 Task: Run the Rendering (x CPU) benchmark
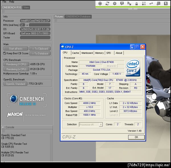pyautogui.click(x=16, y=69)
